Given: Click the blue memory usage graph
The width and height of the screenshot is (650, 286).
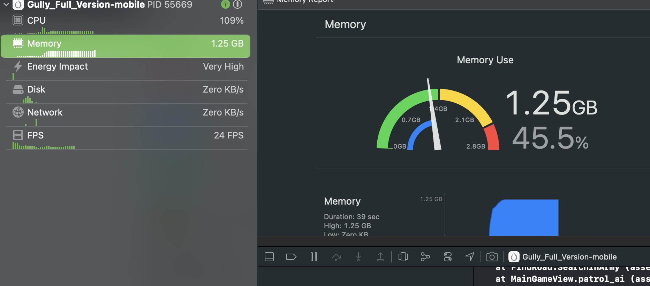Looking at the screenshot, I should (x=524, y=219).
